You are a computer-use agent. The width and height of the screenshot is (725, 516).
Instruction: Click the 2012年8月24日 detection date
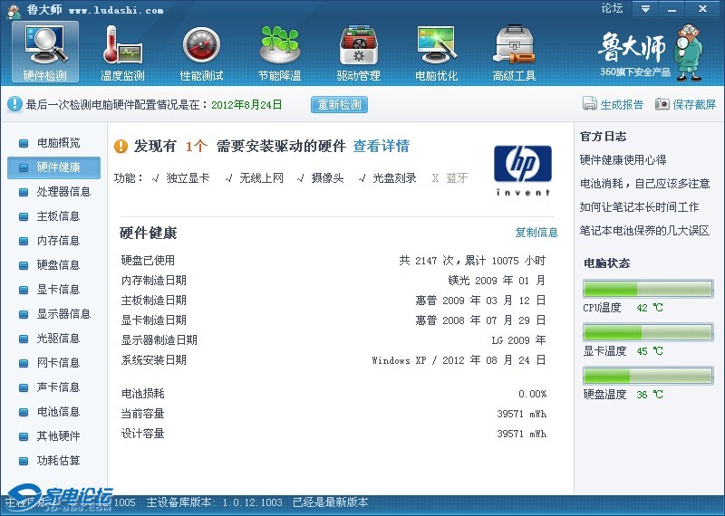(x=246, y=105)
